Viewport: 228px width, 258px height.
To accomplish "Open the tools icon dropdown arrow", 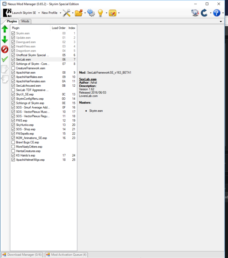I will [72, 13].
